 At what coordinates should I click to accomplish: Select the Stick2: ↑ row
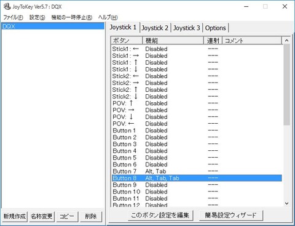(x=197, y=89)
